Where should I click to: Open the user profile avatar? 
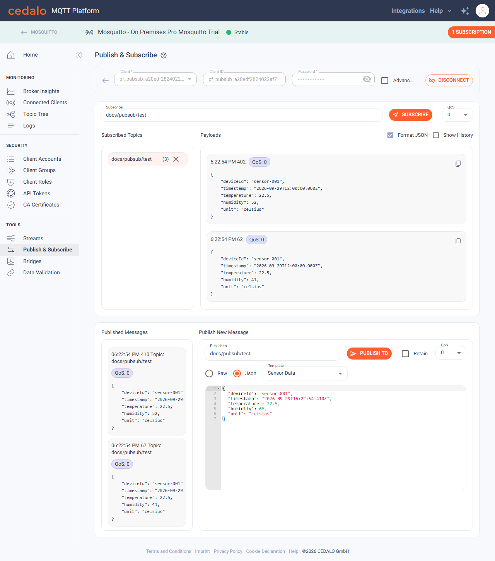pyautogui.click(x=482, y=11)
